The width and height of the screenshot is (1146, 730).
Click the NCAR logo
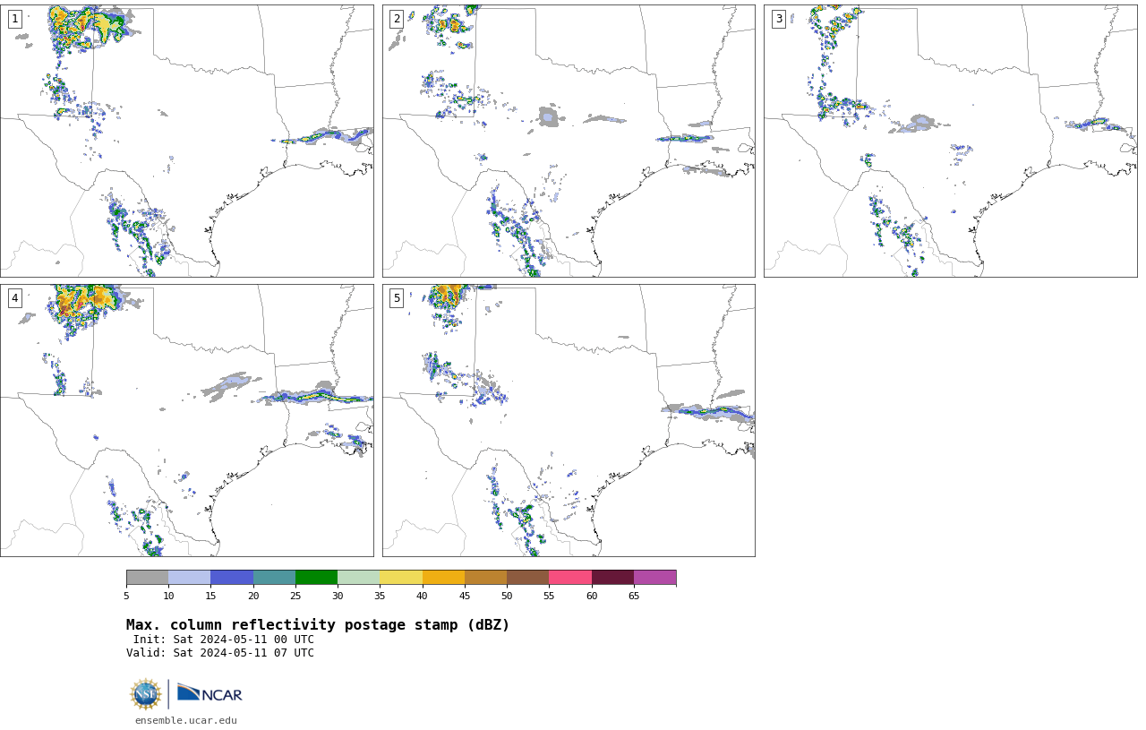[210, 694]
